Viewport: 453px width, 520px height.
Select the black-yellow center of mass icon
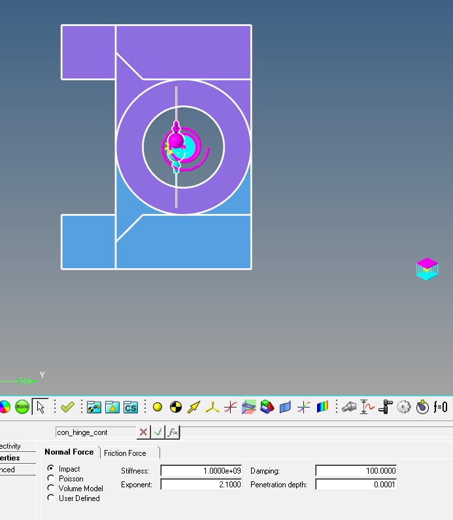(x=176, y=407)
